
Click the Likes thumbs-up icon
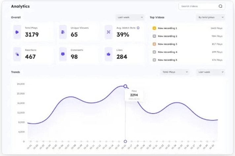(x=109, y=54)
